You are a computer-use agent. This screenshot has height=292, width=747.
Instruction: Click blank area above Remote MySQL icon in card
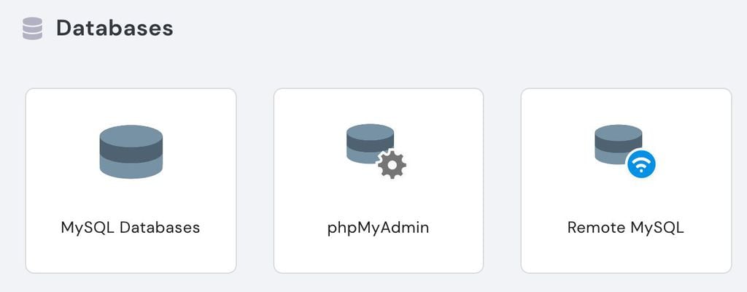coord(627,107)
